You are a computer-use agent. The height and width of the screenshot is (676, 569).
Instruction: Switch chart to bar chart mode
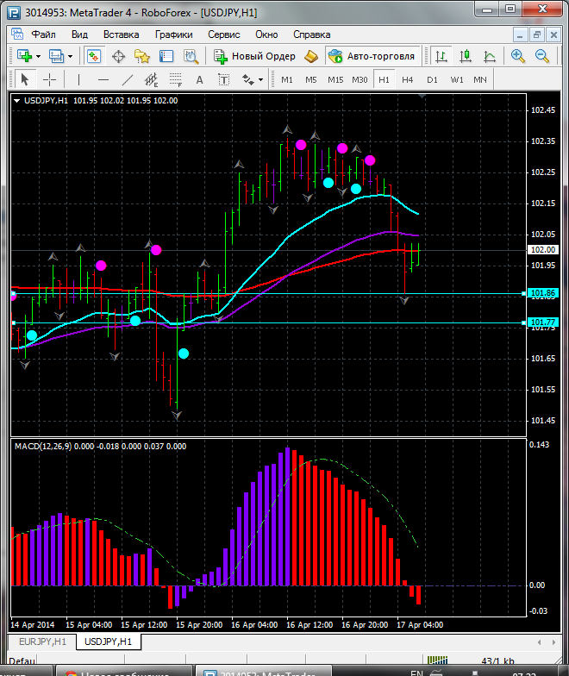[441, 56]
